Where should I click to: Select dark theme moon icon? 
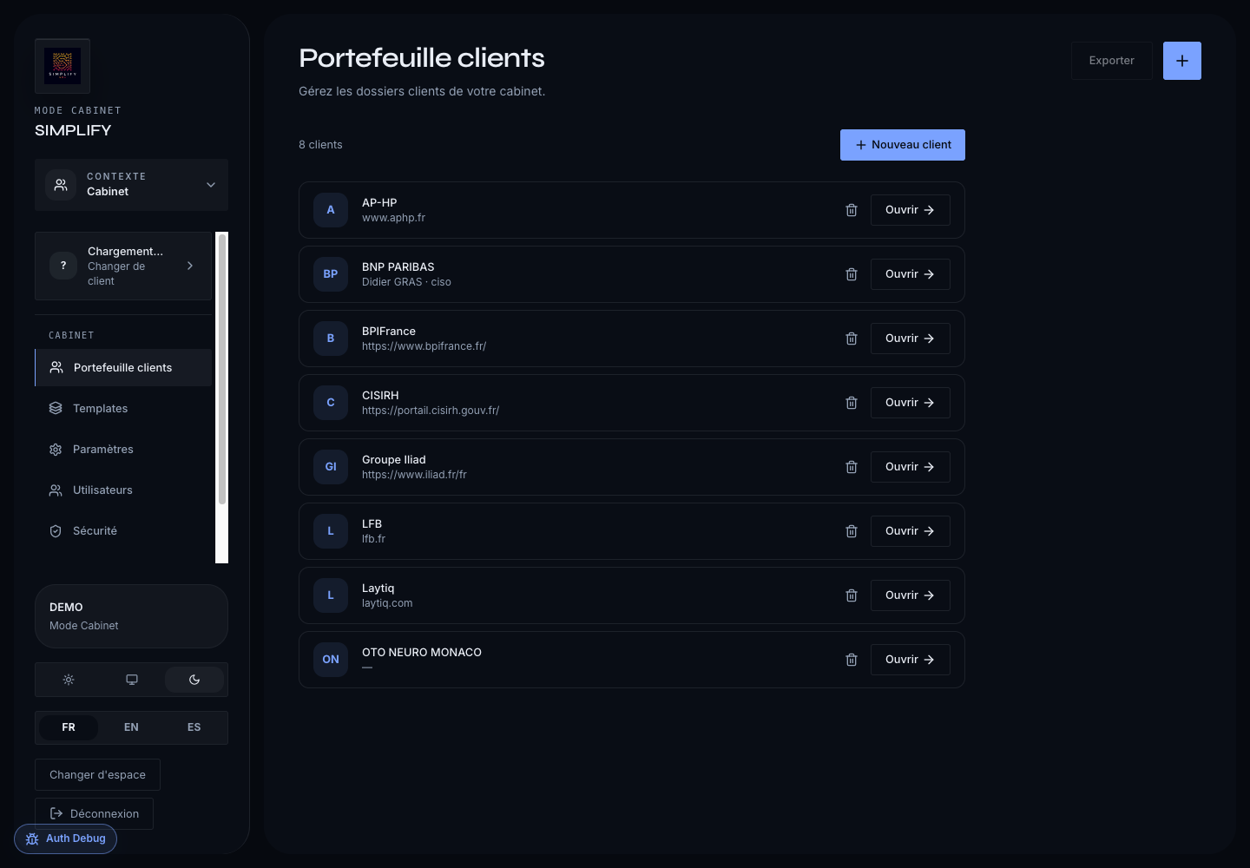(x=194, y=680)
